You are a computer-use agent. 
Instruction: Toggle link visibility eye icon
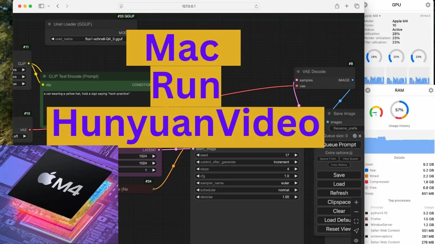click(x=356, y=240)
